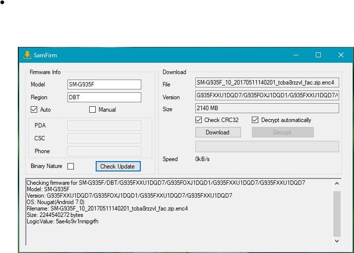Image resolution: width=354 pixels, height=253 pixels.
Task: Click the 'OS: Nougat(Android 7.0)' log line
Action: tap(56, 202)
